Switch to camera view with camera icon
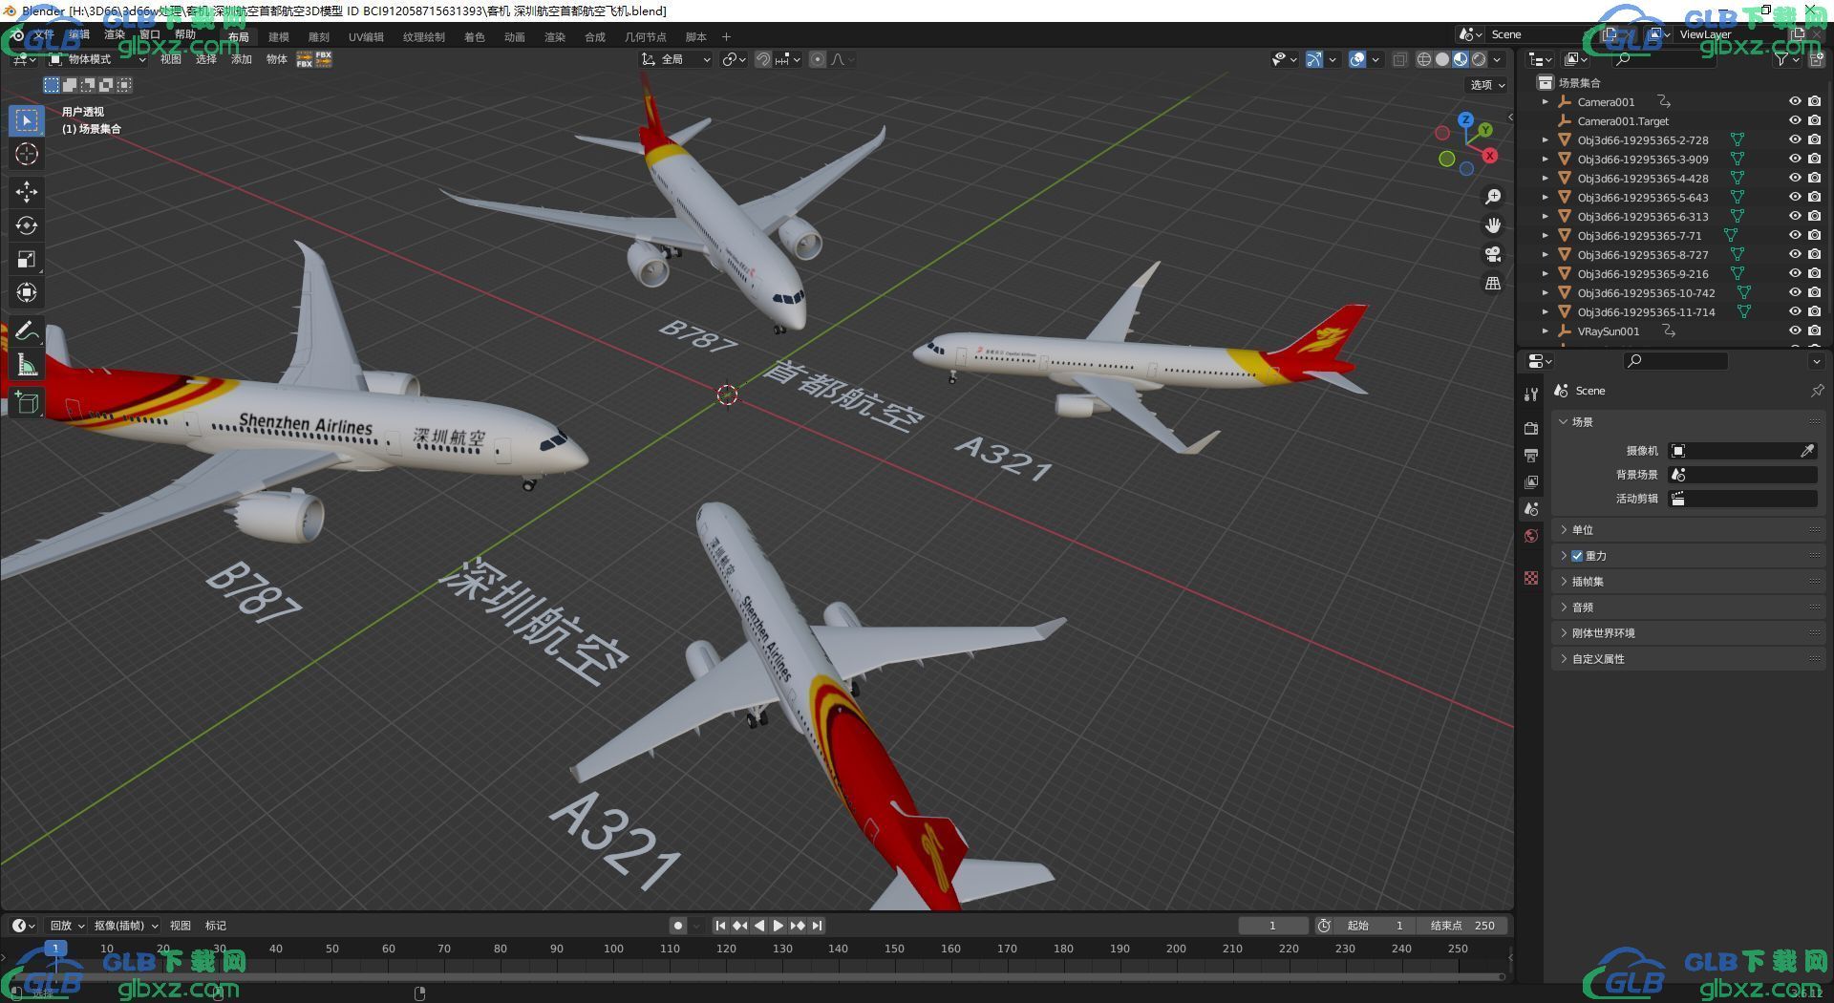The image size is (1834, 1003). (x=1492, y=254)
